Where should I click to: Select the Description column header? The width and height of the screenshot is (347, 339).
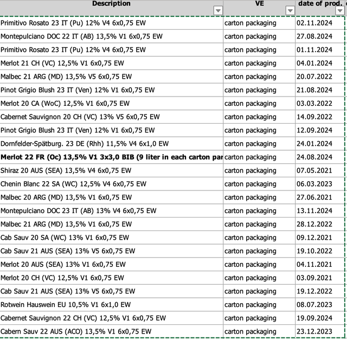(111, 8)
